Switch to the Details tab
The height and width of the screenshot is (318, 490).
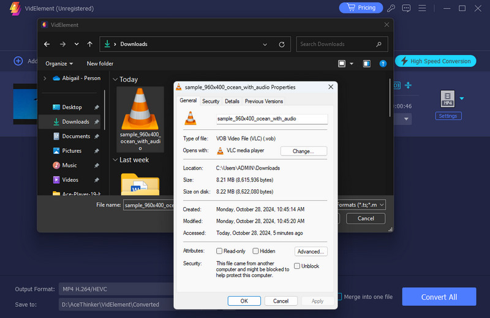(232, 101)
